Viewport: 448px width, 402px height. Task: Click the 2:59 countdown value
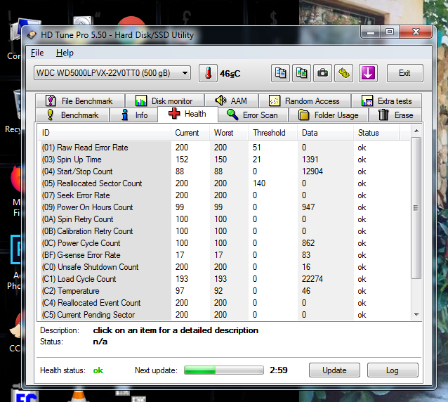tap(279, 370)
